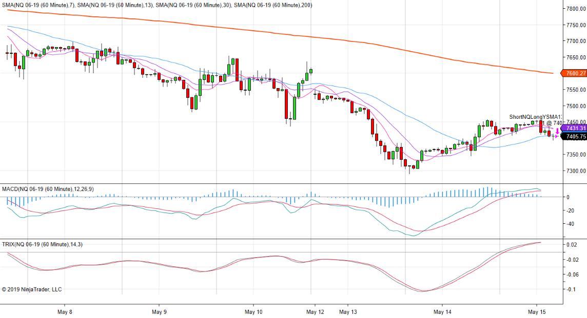Select the SMA 7 indicator label
587x318 pixels.
(38, 5)
